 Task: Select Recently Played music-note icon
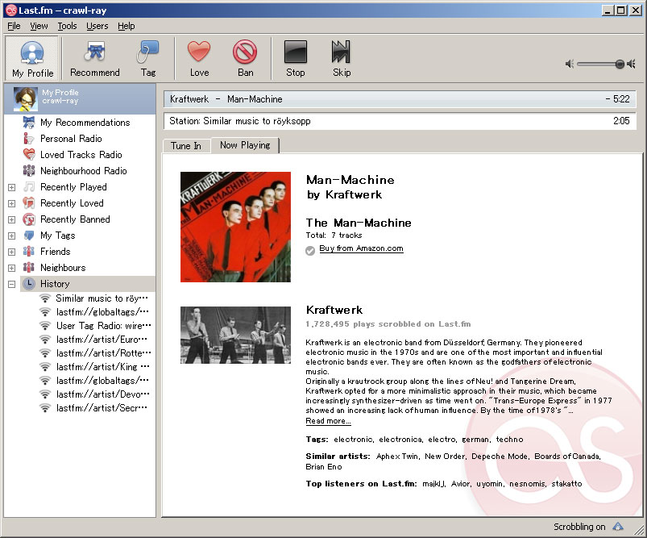click(x=29, y=187)
